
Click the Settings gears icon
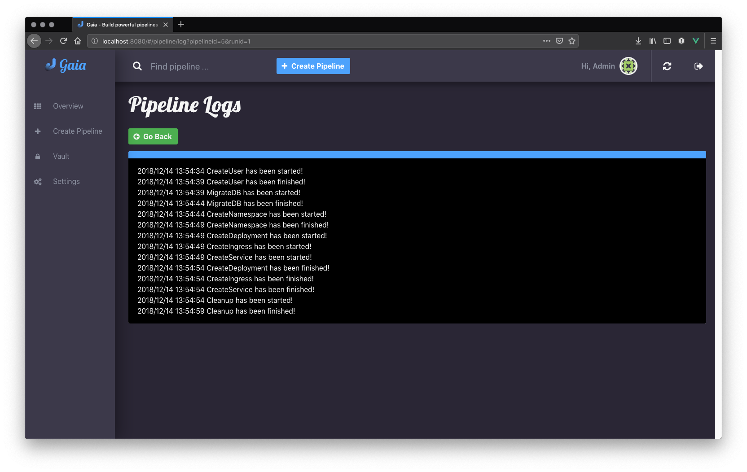(38, 182)
